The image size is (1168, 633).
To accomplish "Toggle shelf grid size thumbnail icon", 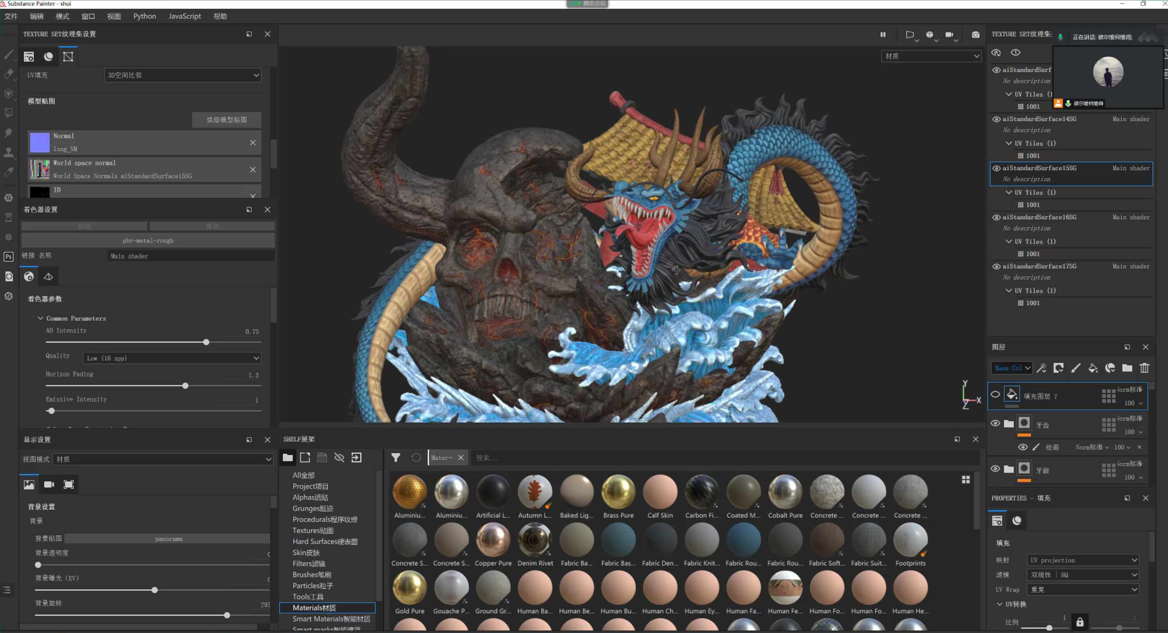I will (x=966, y=480).
